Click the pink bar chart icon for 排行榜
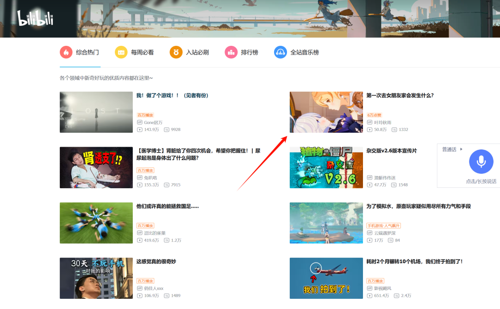 point(231,52)
